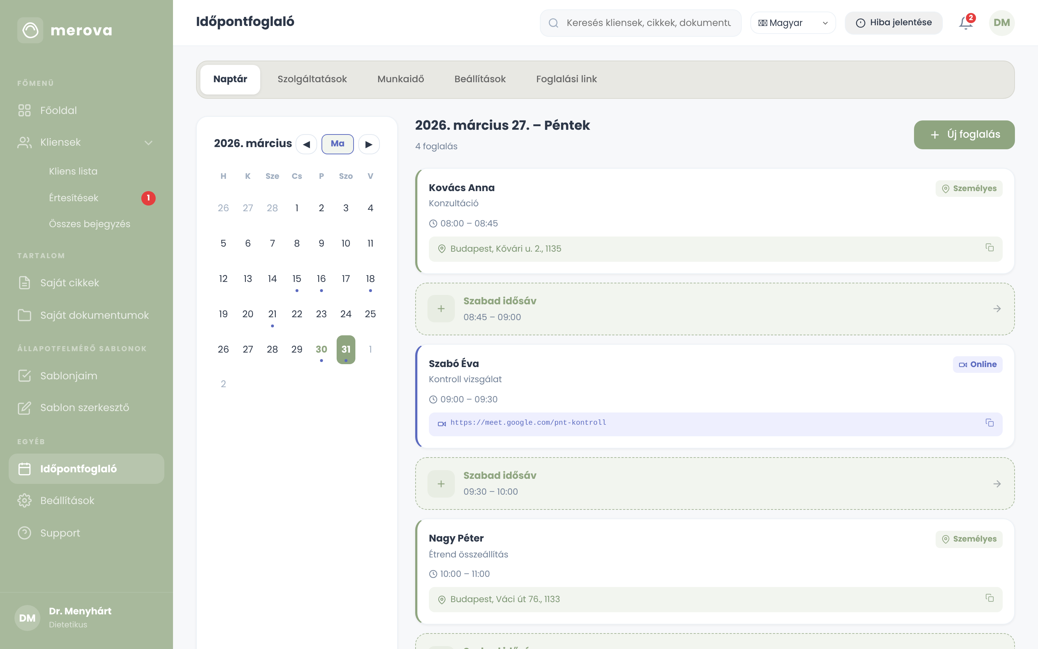The width and height of the screenshot is (1038, 649).
Task: Click the Ma today button
Action: 338,144
